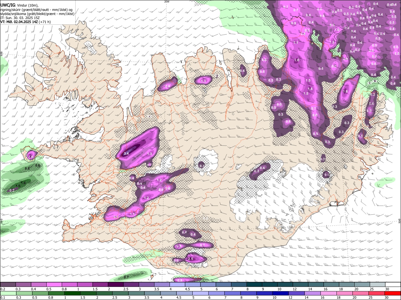Click the snow legend swatch starting at 1.5
Image resolution: width=401 pixels, height=300 pixels.
[x=100, y=285]
